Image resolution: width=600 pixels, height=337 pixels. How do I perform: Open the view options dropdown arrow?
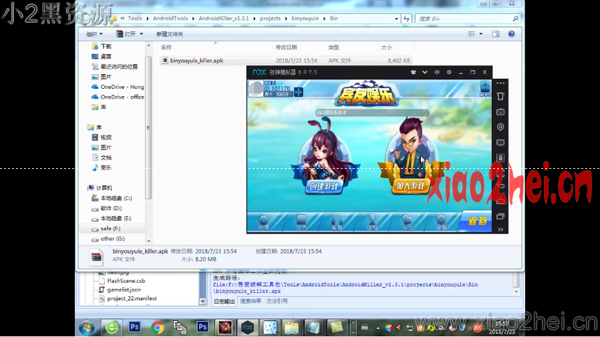tap(481, 34)
